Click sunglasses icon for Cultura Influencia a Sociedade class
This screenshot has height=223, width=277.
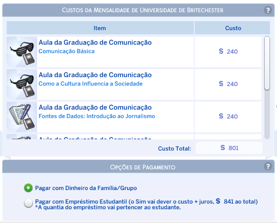(22, 85)
